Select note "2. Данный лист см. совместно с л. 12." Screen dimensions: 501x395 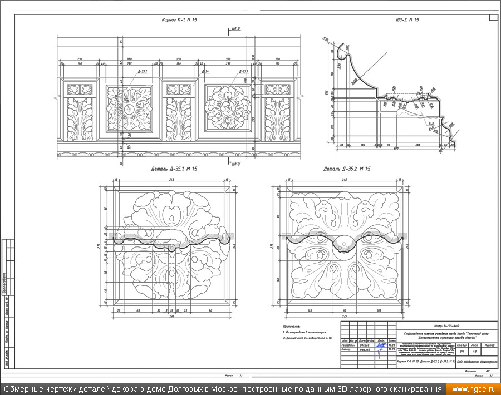308,338
